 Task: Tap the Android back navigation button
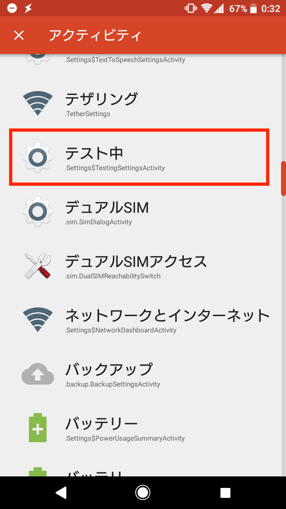click(x=61, y=493)
